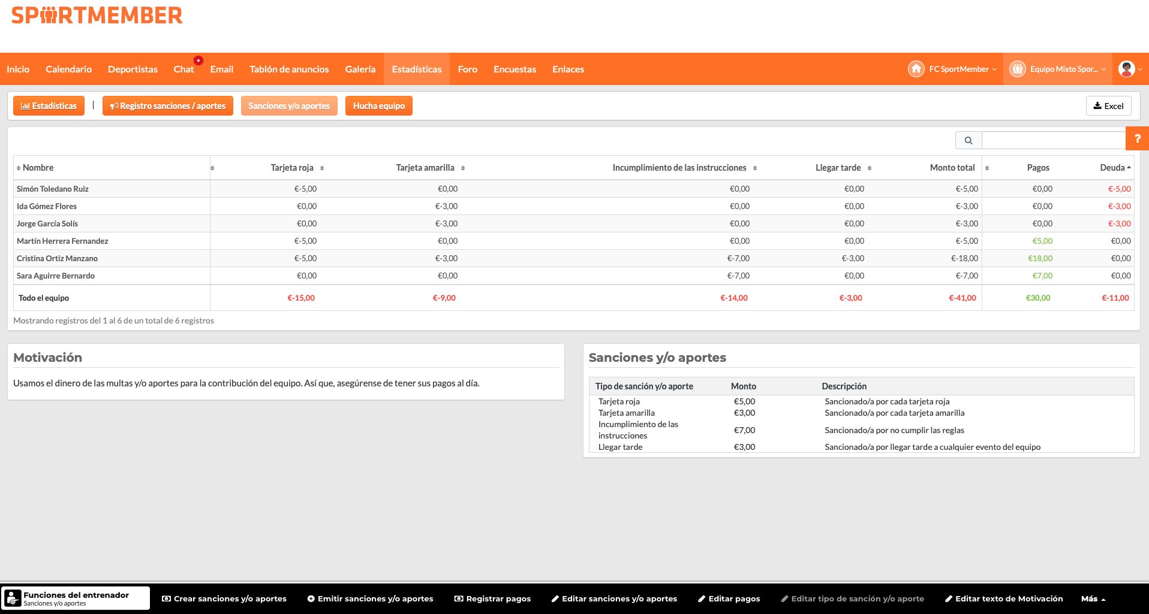Click the FC SportMember home icon
The image size is (1149, 614).
[x=916, y=69]
